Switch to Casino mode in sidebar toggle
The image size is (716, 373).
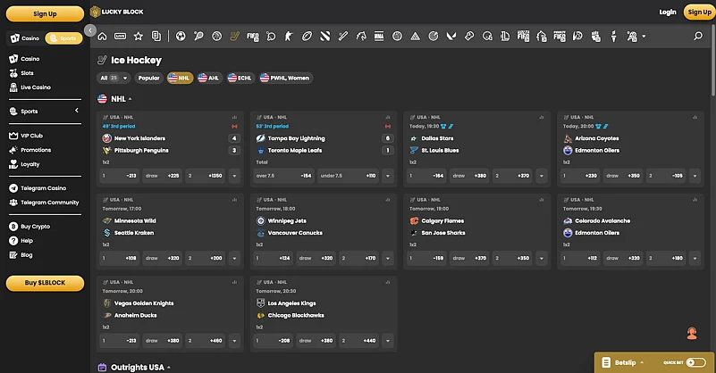tap(26, 38)
